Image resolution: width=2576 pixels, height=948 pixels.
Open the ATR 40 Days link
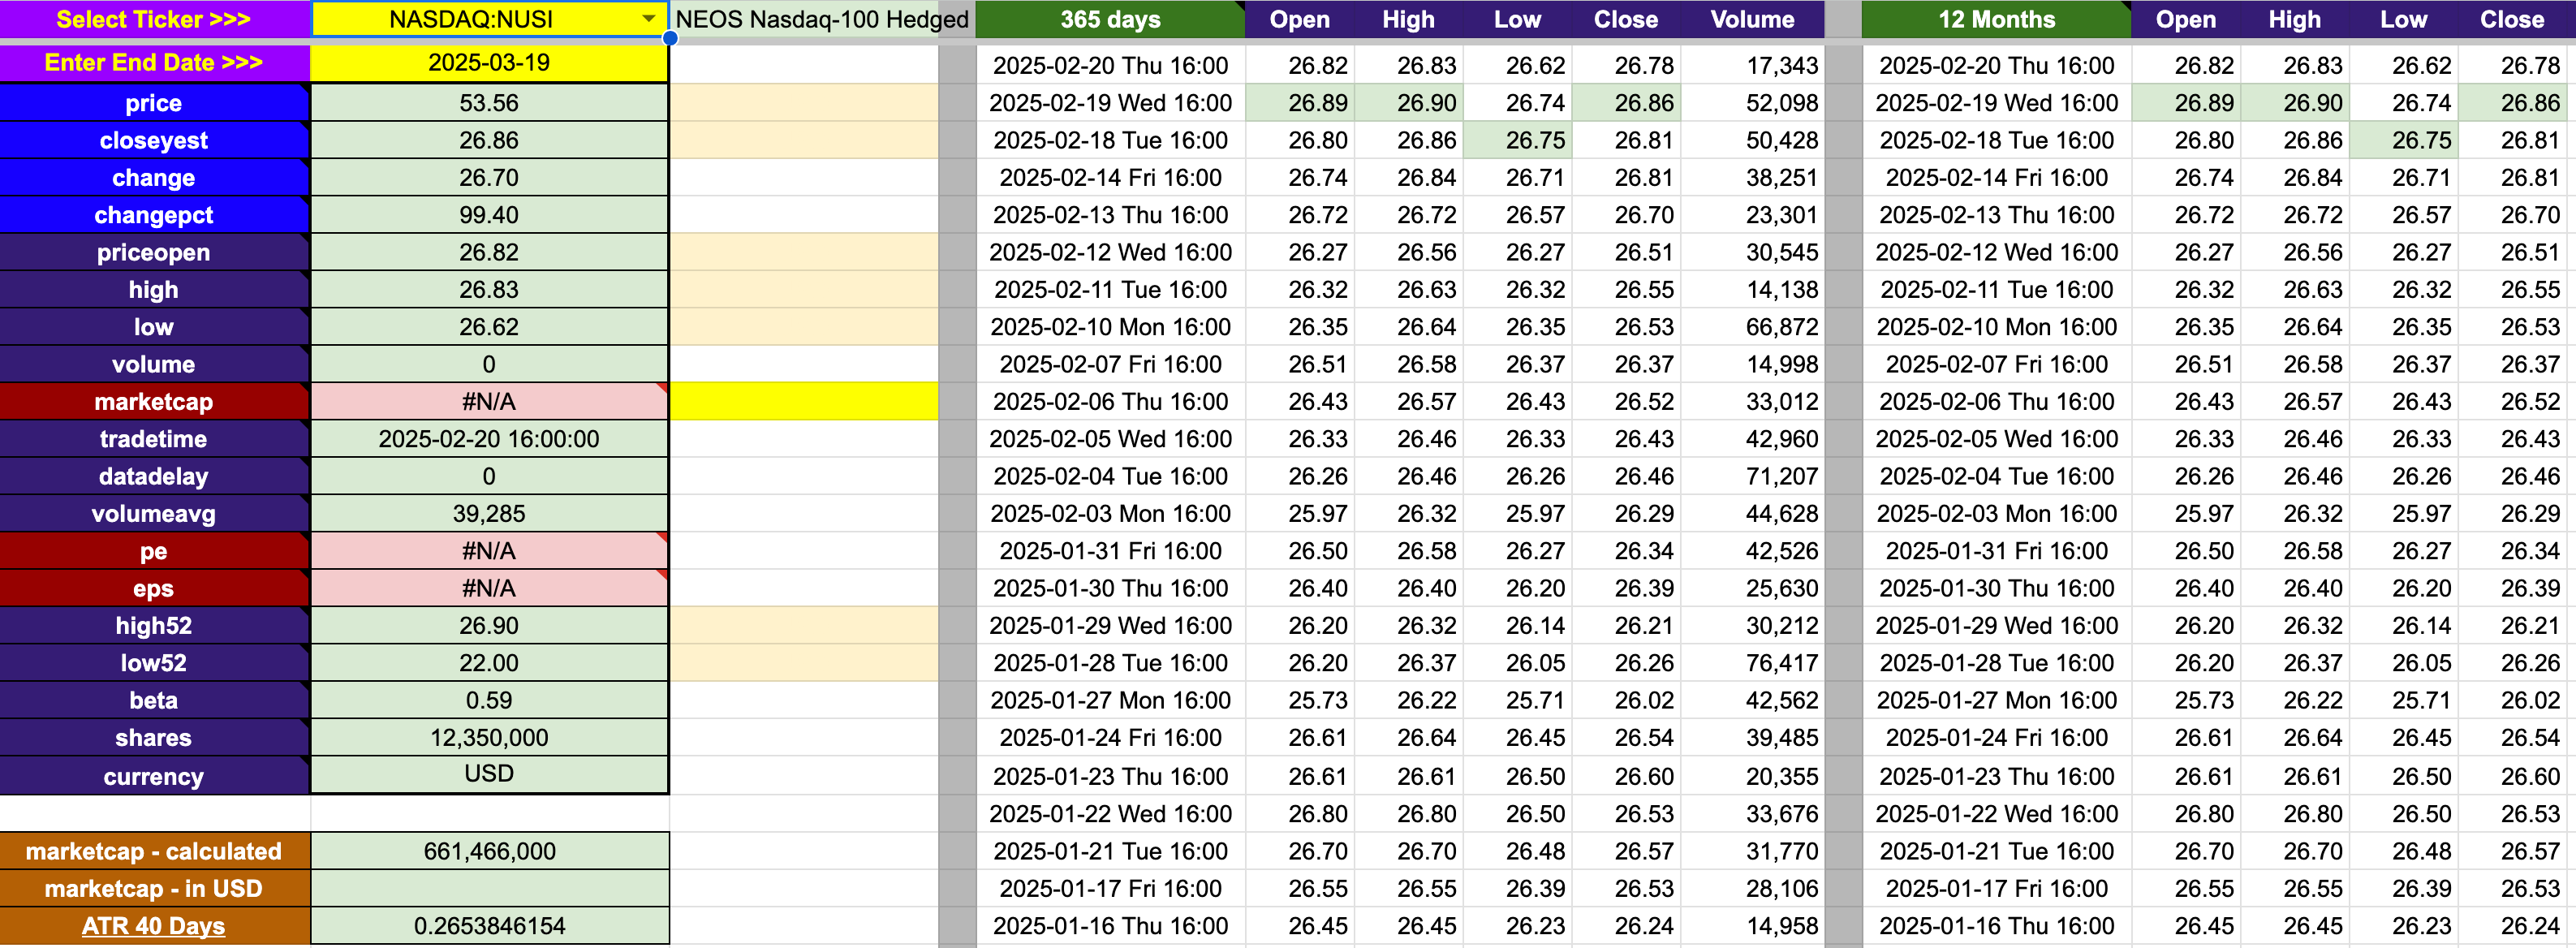pos(153,926)
